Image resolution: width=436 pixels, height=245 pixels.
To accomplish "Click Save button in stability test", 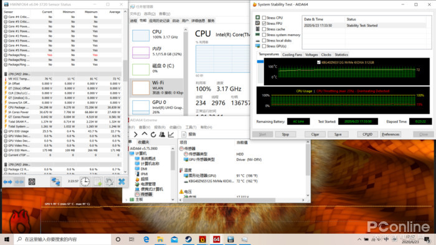I will click(338, 134).
